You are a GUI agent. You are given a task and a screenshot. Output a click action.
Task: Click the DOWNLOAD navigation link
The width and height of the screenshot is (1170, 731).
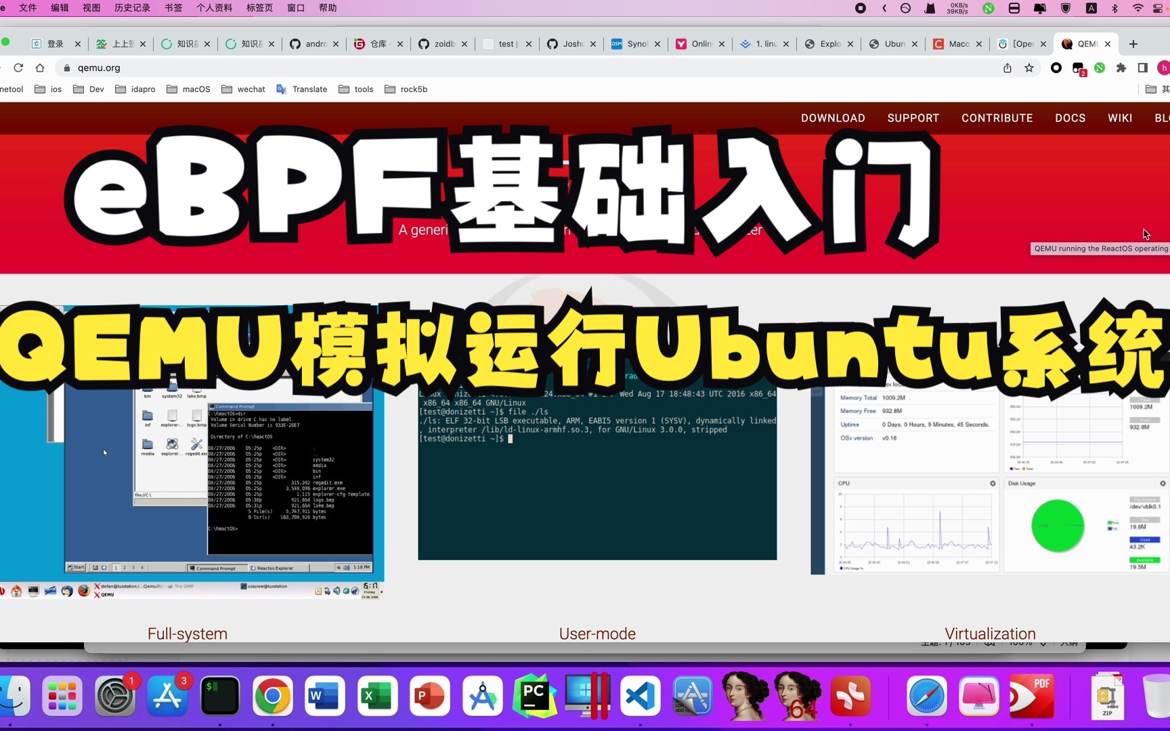click(x=833, y=118)
